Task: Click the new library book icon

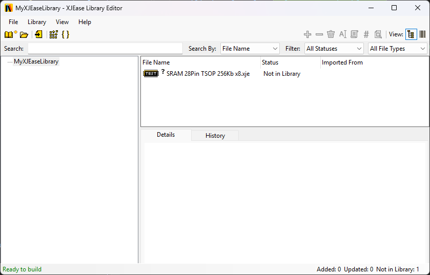Action: coord(10,34)
